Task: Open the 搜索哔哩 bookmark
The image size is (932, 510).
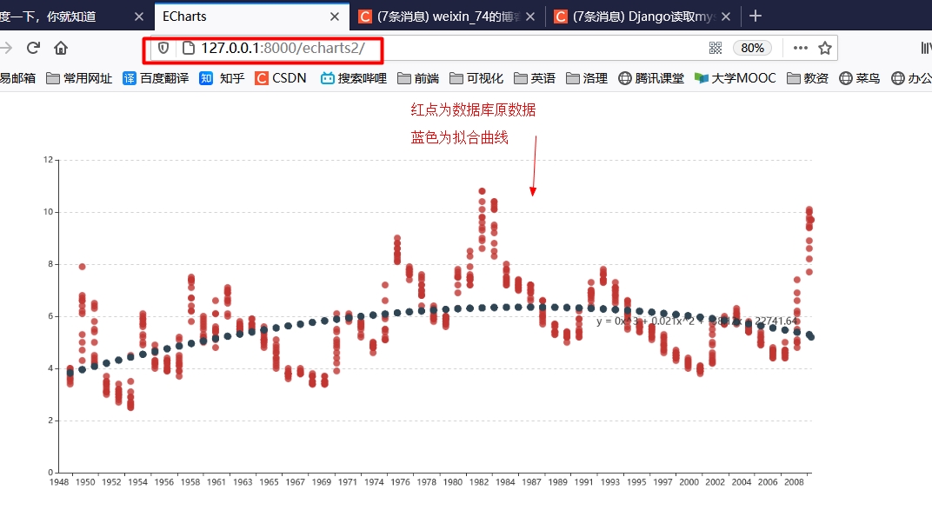Action: point(354,78)
